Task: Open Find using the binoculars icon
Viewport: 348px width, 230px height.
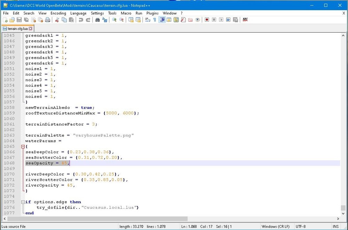Action: tap(97, 20)
